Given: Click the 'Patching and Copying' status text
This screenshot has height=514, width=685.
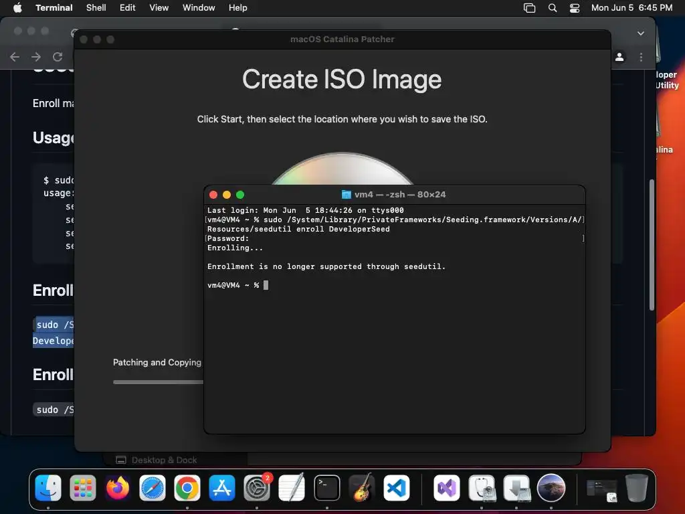Looking at the screenshot, I should (157, 362).
